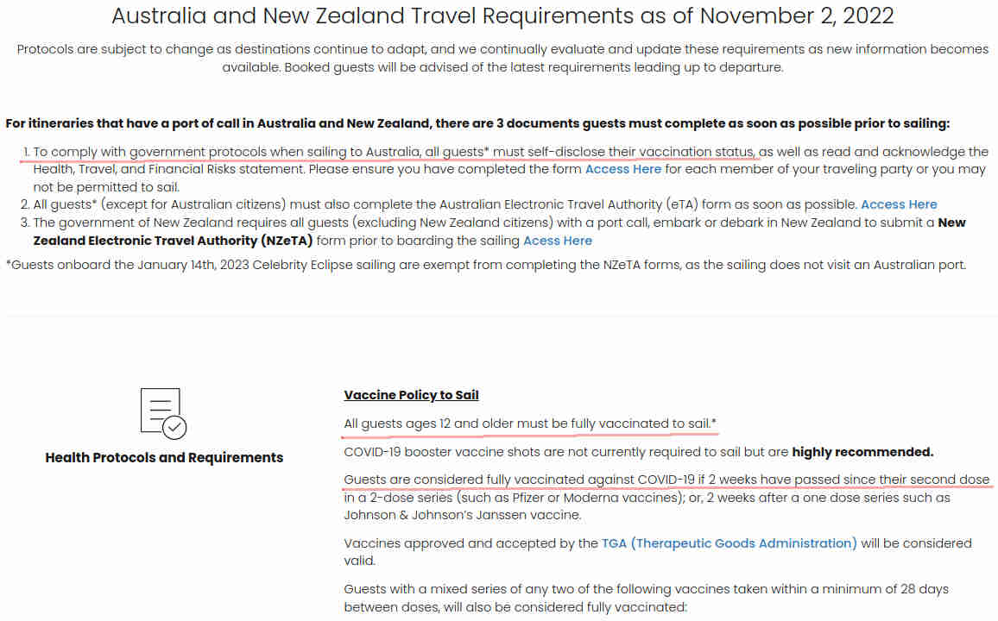Screen dimensions: 998x621
Task: Click the Guests are considered fully vaccinated line
Action: (666, 480)
